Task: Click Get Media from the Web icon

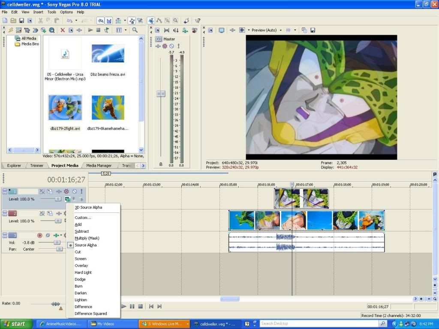Action: [52, 30]
